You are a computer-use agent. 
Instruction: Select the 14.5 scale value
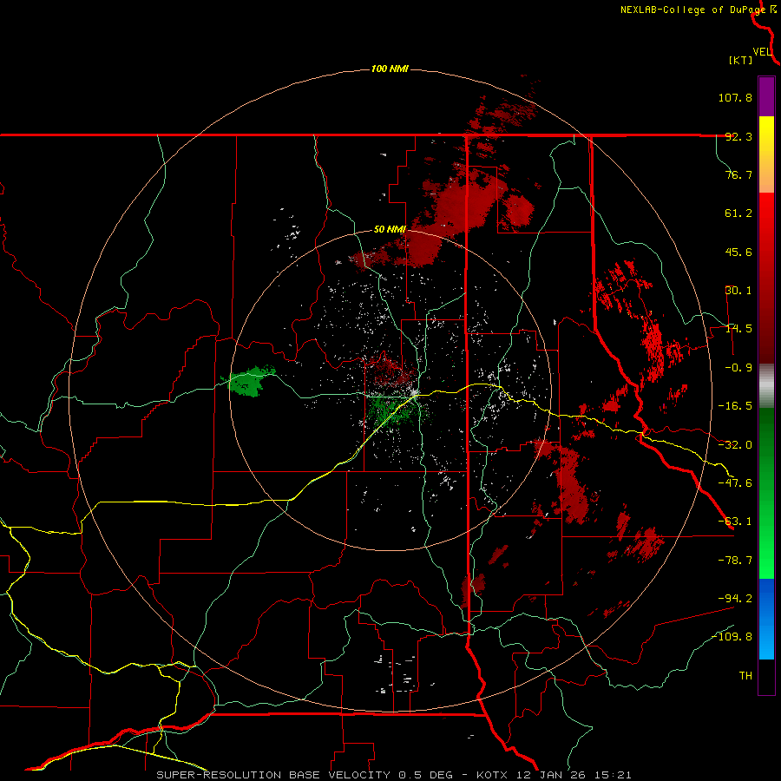[738, 329]
